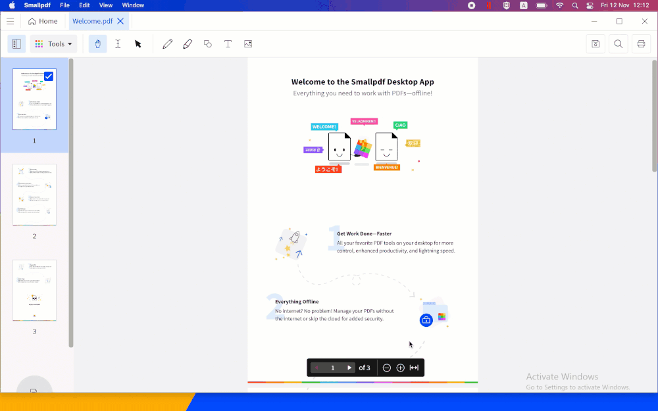Open the Tools dropdown
This screenshot has width=658, height=411.
point(53,43)
